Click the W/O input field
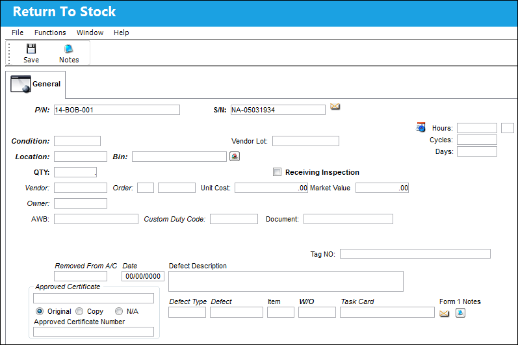The height and width of the screenshot is (345, 518). (x=317, y=313)
